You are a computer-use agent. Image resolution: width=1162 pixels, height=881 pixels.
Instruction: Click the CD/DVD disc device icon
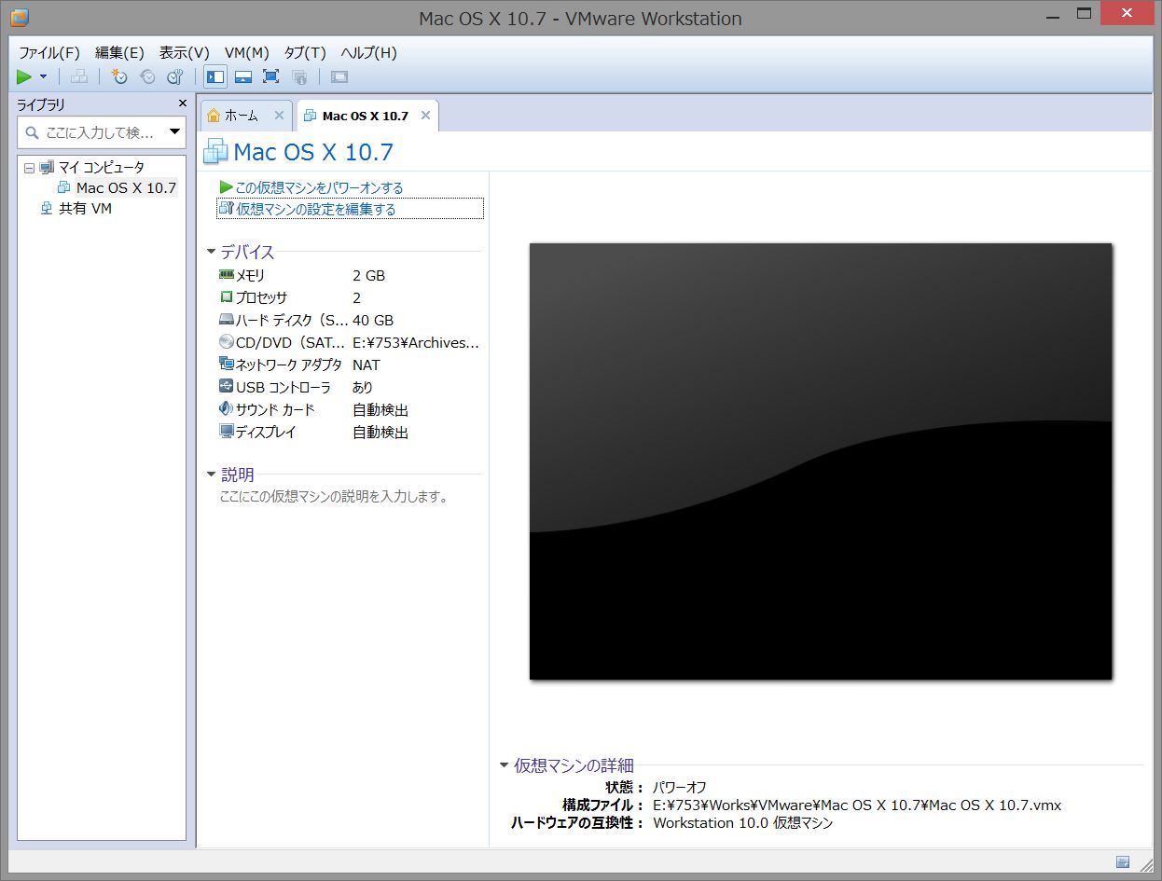(x=226, y=342)
